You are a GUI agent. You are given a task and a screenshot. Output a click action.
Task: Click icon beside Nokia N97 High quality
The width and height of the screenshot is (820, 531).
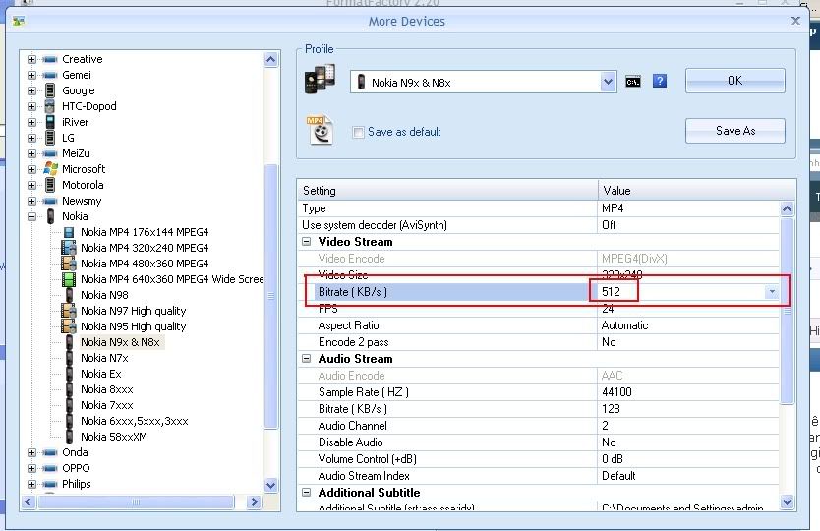[x=69, y=310]
